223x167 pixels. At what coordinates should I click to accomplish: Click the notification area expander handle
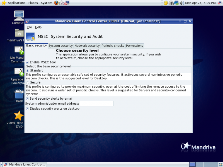click(162, 3)
